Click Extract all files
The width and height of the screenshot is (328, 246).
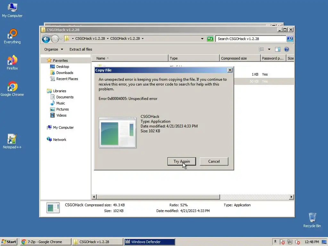point(81,49)
